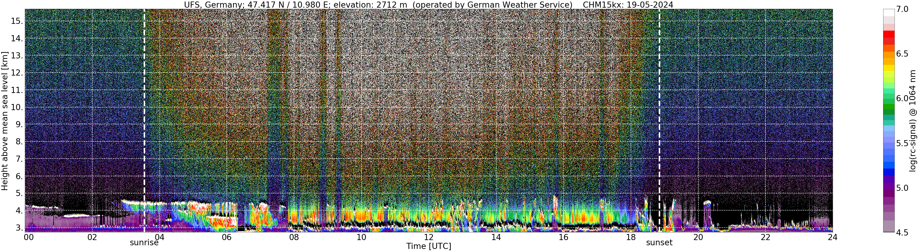Click the 'sunrise' label below the axis
This screenshot has height=252, width=919.
point(144,243)
